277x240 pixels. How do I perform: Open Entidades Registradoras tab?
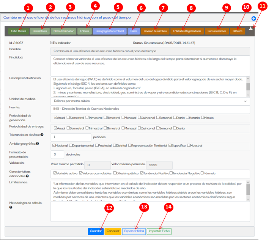coord(187,31)
